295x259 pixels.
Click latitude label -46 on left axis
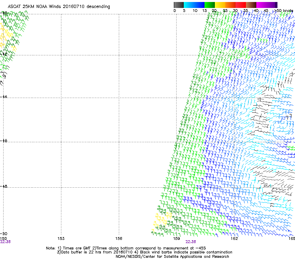tap(4, 141)
